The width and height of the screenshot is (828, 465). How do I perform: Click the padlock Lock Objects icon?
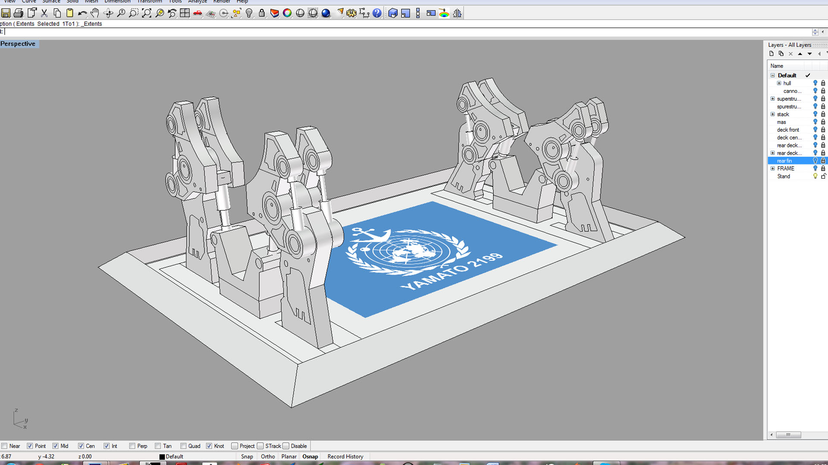(262, 13)
